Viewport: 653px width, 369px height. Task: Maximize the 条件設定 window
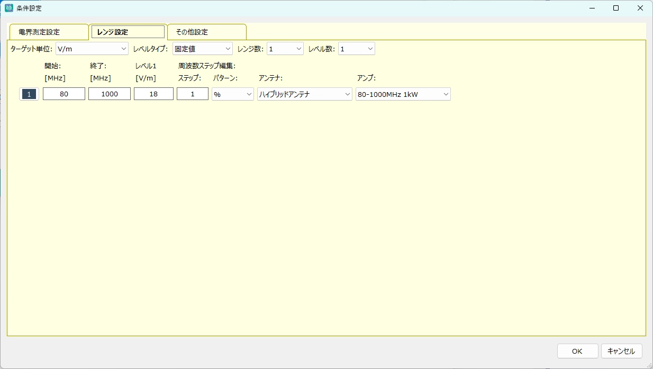point(616,8)
